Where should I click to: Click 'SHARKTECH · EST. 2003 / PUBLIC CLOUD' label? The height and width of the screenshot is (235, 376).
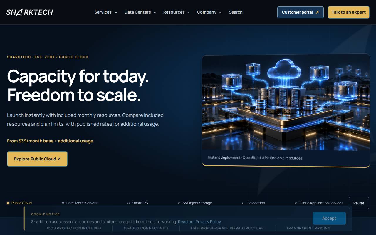(x=48, y=57)
